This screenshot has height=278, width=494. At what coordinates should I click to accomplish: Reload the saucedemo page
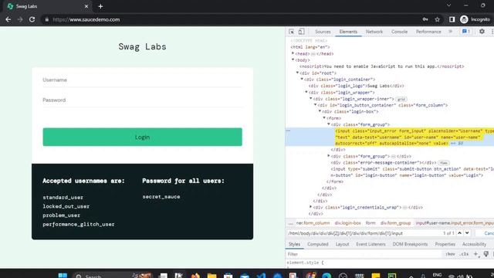32,19
